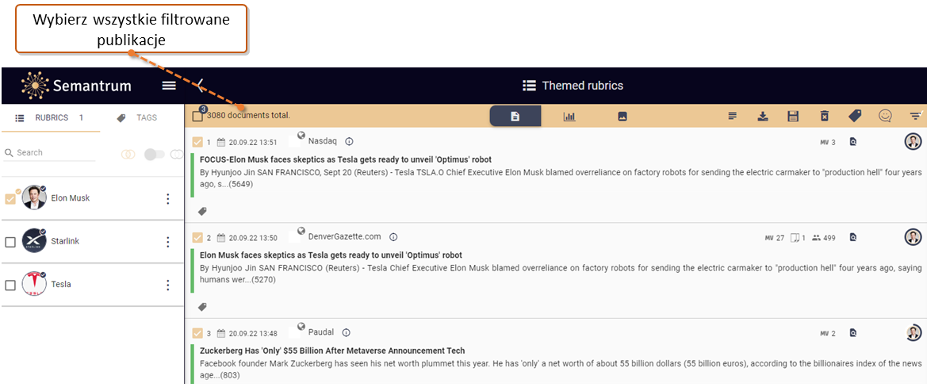Image resolution: width=927 pixels, height=391 pixels.
Task: Click the info icon next to Nasdaq
Action: (349, 141)
